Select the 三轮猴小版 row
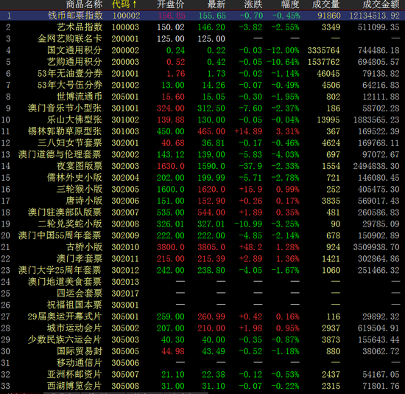Screen dimensions: 405x394 click(x=202, y=189)
